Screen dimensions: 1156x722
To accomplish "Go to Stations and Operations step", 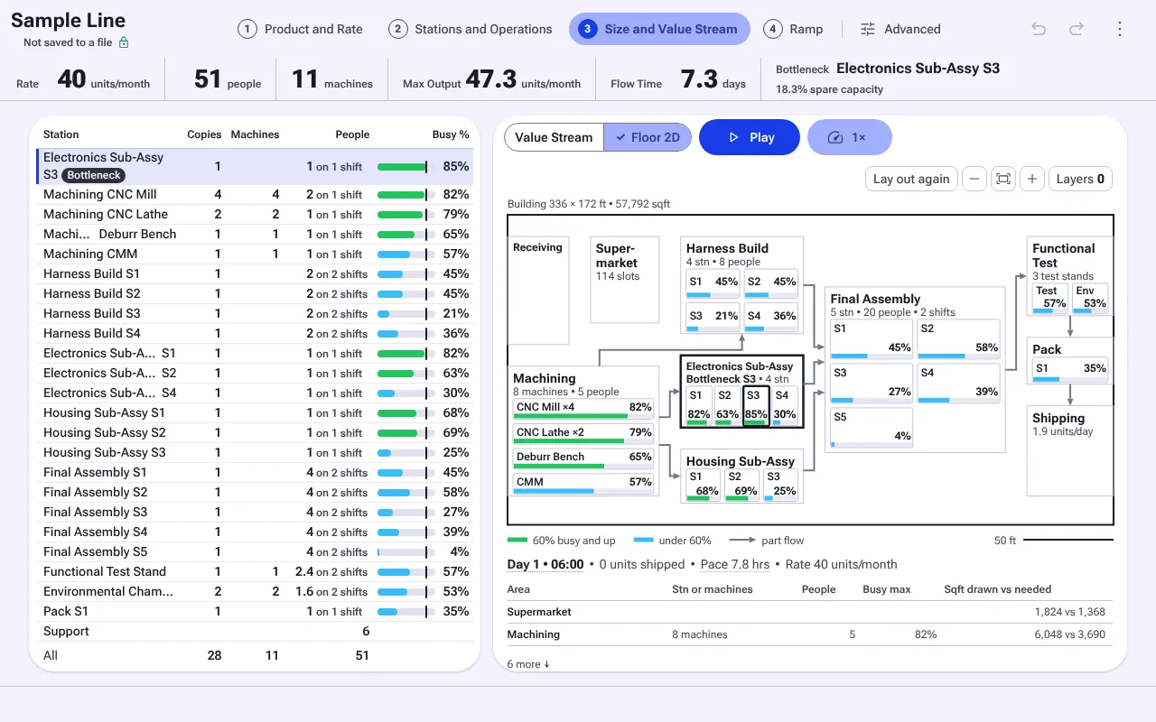I will point(471,29).
